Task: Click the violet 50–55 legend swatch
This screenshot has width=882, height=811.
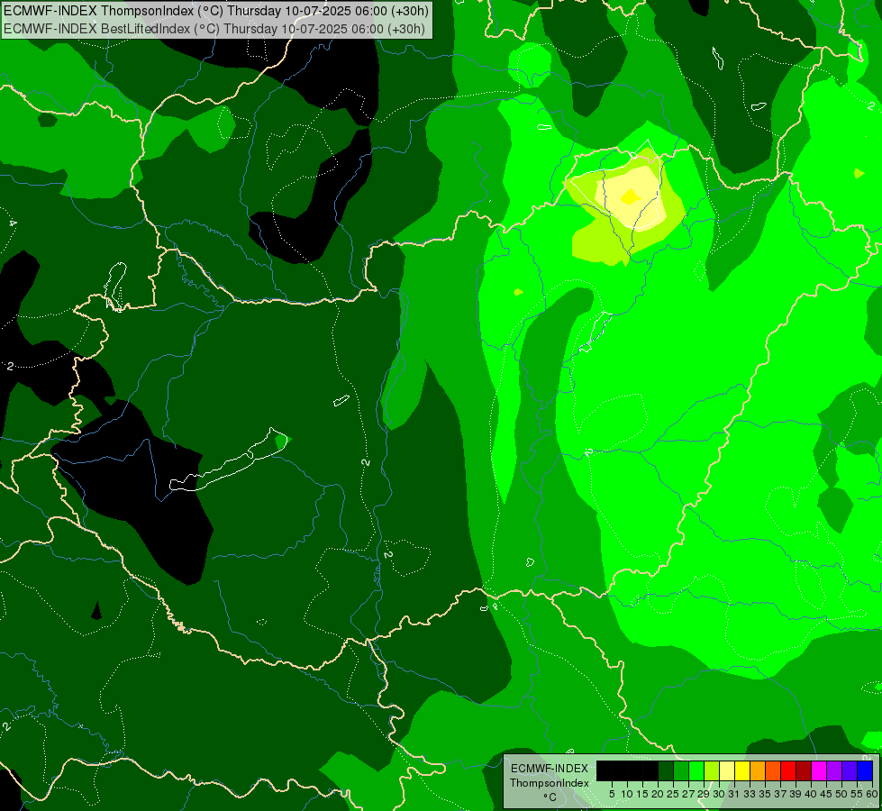Action: [x=850, y=770]
